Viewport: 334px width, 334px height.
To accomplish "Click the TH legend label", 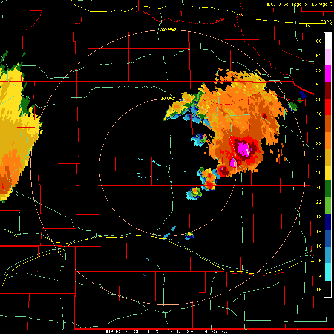I will (x=319, y=290).
